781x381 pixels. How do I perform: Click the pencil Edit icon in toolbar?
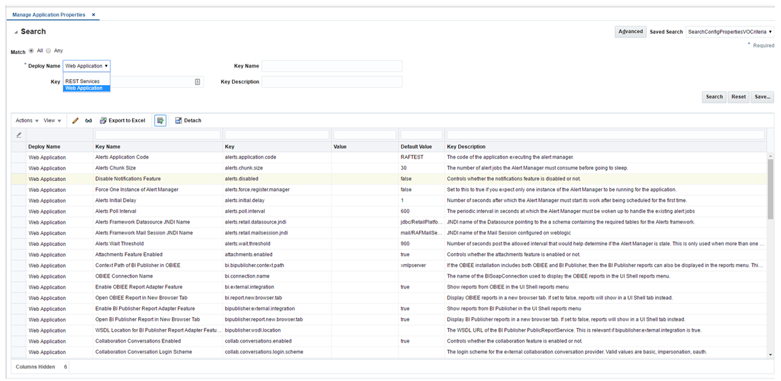(x=76, y=120)
